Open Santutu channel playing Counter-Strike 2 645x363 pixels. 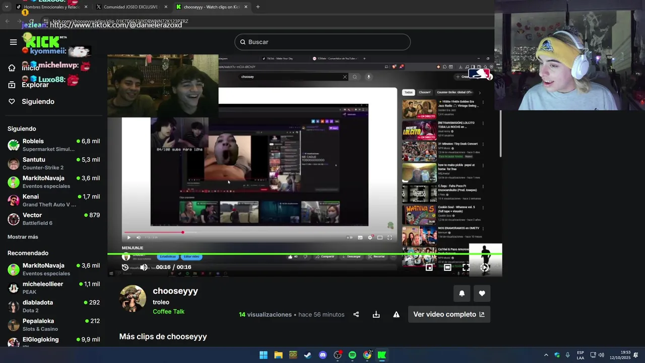click(x=53, y=163)
